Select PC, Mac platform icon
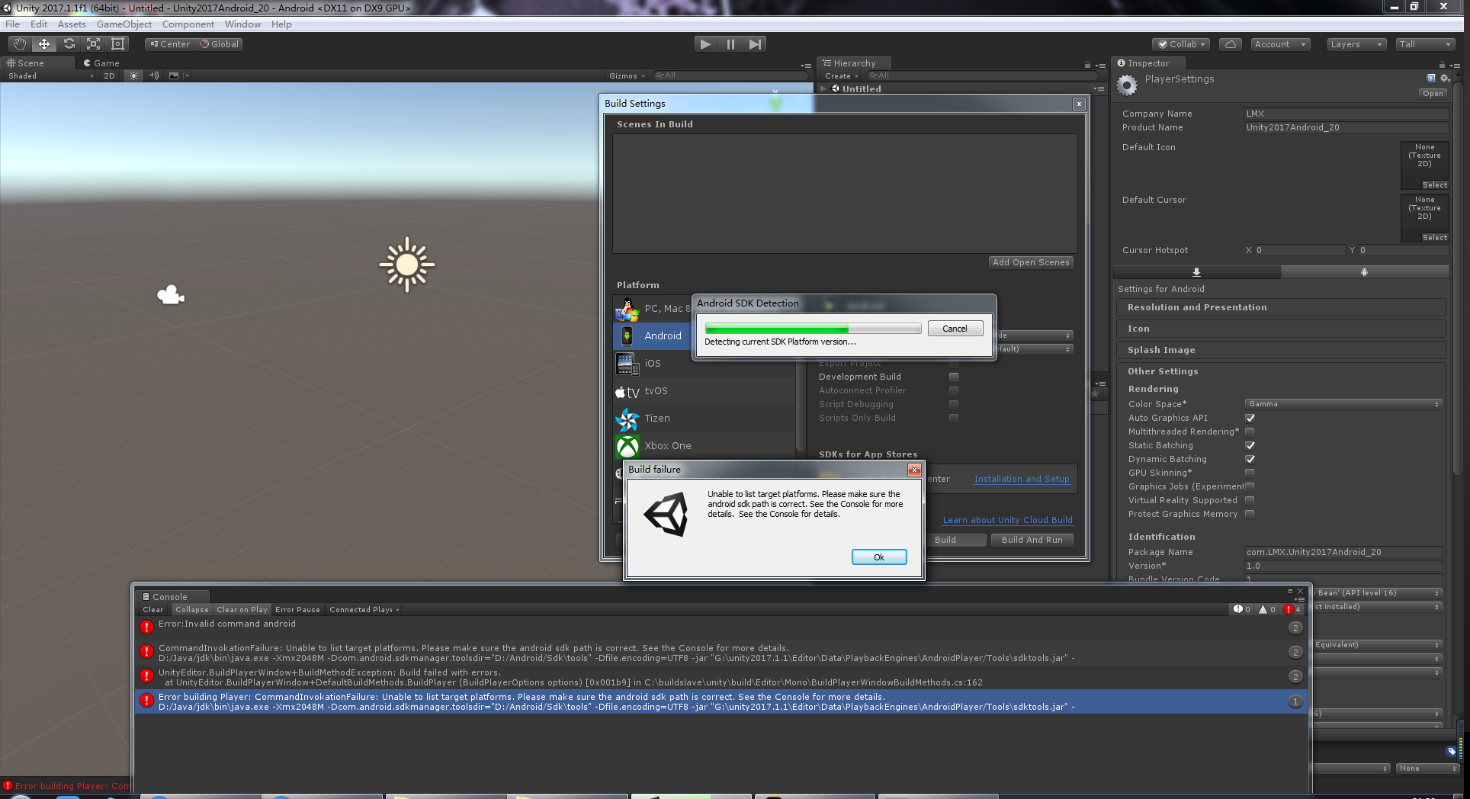Image resolution: width=1470 pixels, height=799 pixels. [x=627, y=309]
